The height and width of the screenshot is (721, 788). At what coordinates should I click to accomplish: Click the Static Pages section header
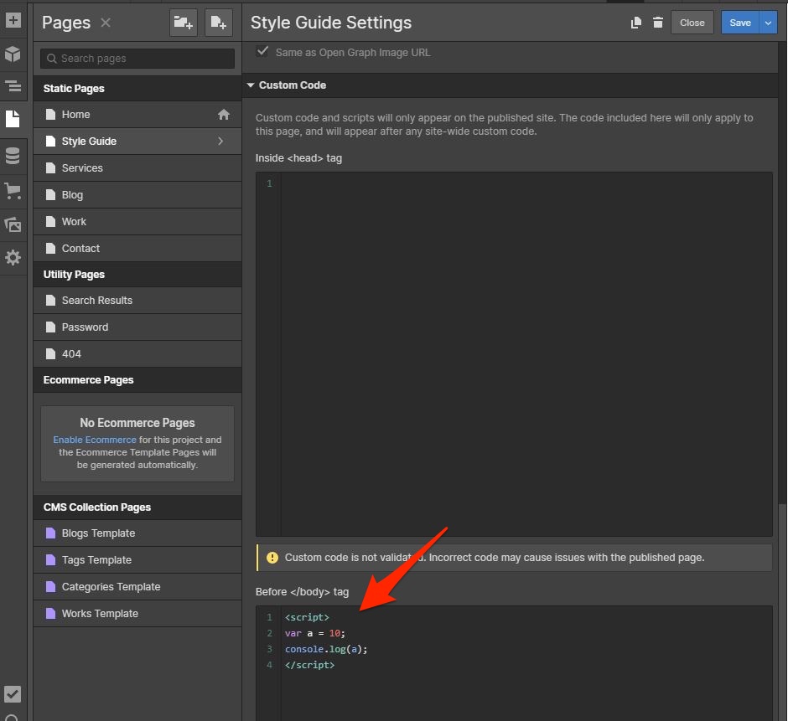click(x=137, y=89)
